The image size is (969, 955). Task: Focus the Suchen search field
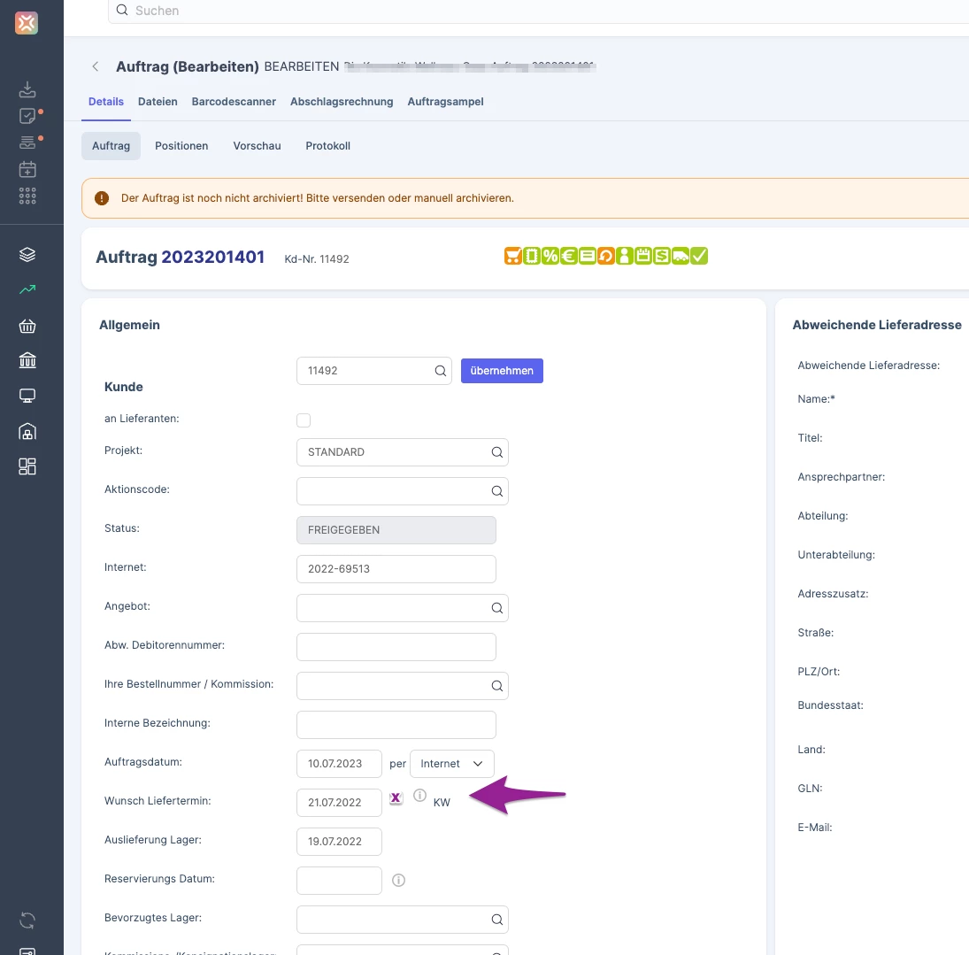[538, 11]
